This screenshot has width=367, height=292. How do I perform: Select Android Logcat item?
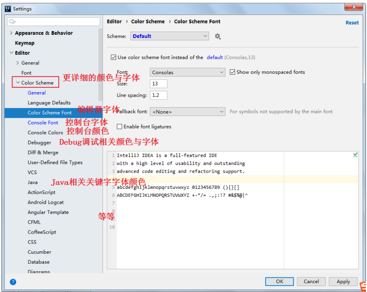[46, 202]
